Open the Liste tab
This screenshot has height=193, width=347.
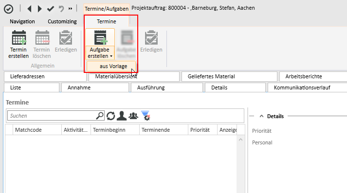32,88
